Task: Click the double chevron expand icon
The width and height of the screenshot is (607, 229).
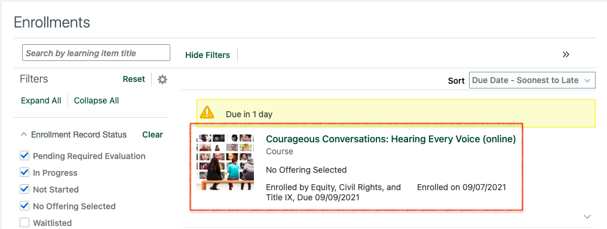Action: pyautogui.click(x=566, y=54)
